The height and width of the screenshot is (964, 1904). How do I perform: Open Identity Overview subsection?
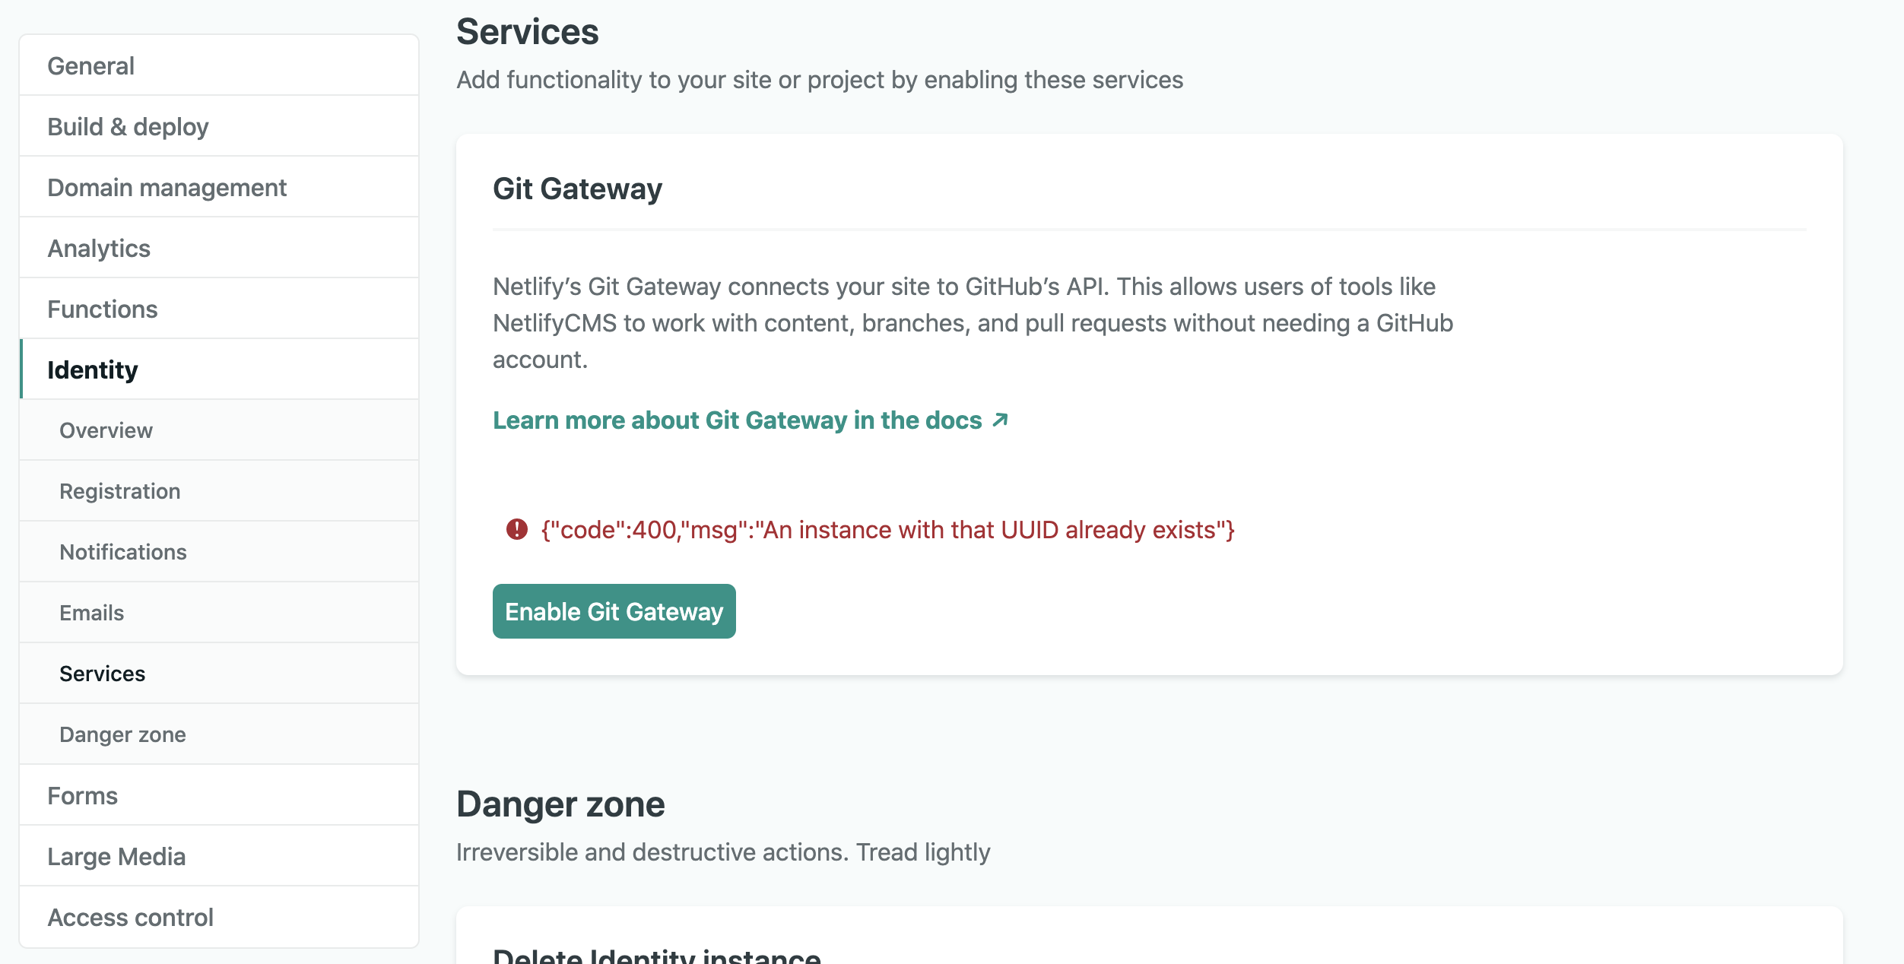click(219, 430)
